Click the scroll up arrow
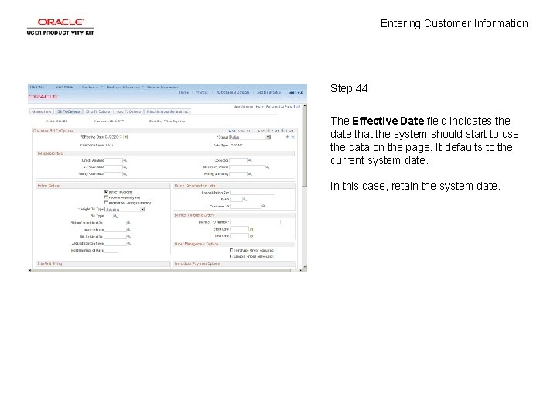 [x=305, y=106]
